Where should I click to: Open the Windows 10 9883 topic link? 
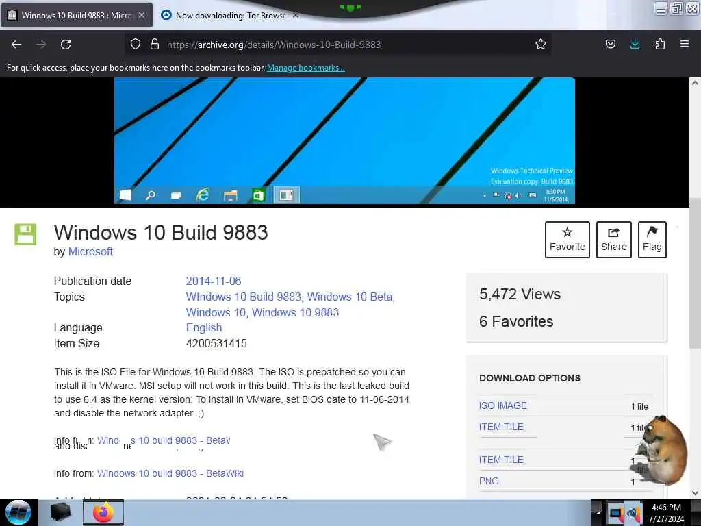pyautogui.click(x=295, y=312)
